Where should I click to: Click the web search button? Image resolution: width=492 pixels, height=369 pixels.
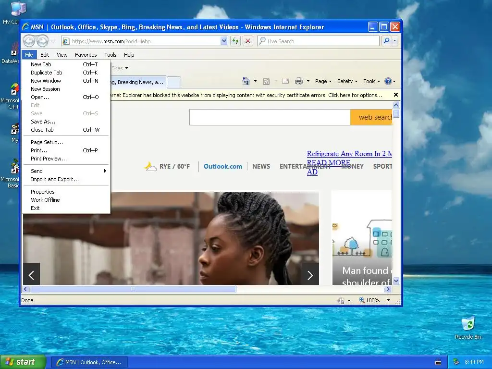(x=371, y=117)
